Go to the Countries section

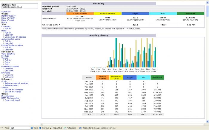[6, 26]
